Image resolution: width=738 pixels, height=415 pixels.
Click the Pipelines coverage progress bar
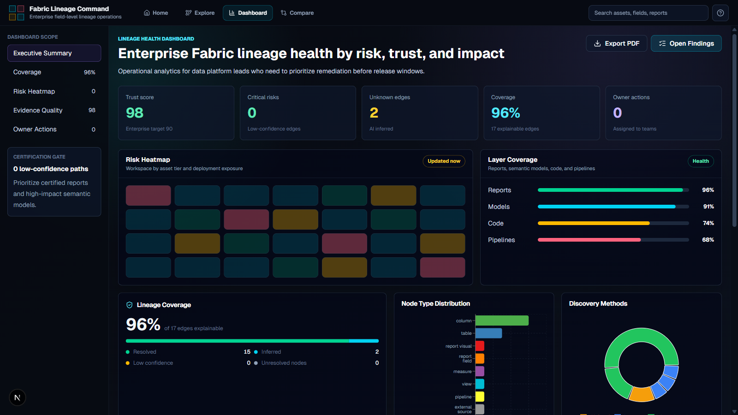[x=613, y=240]
